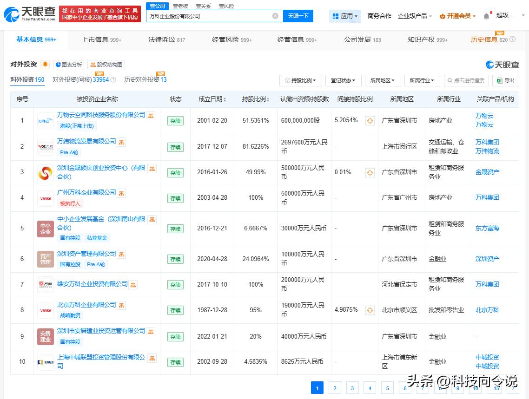
Task: Select 查风险 search mode tab
Action: (x=226, y=6)
